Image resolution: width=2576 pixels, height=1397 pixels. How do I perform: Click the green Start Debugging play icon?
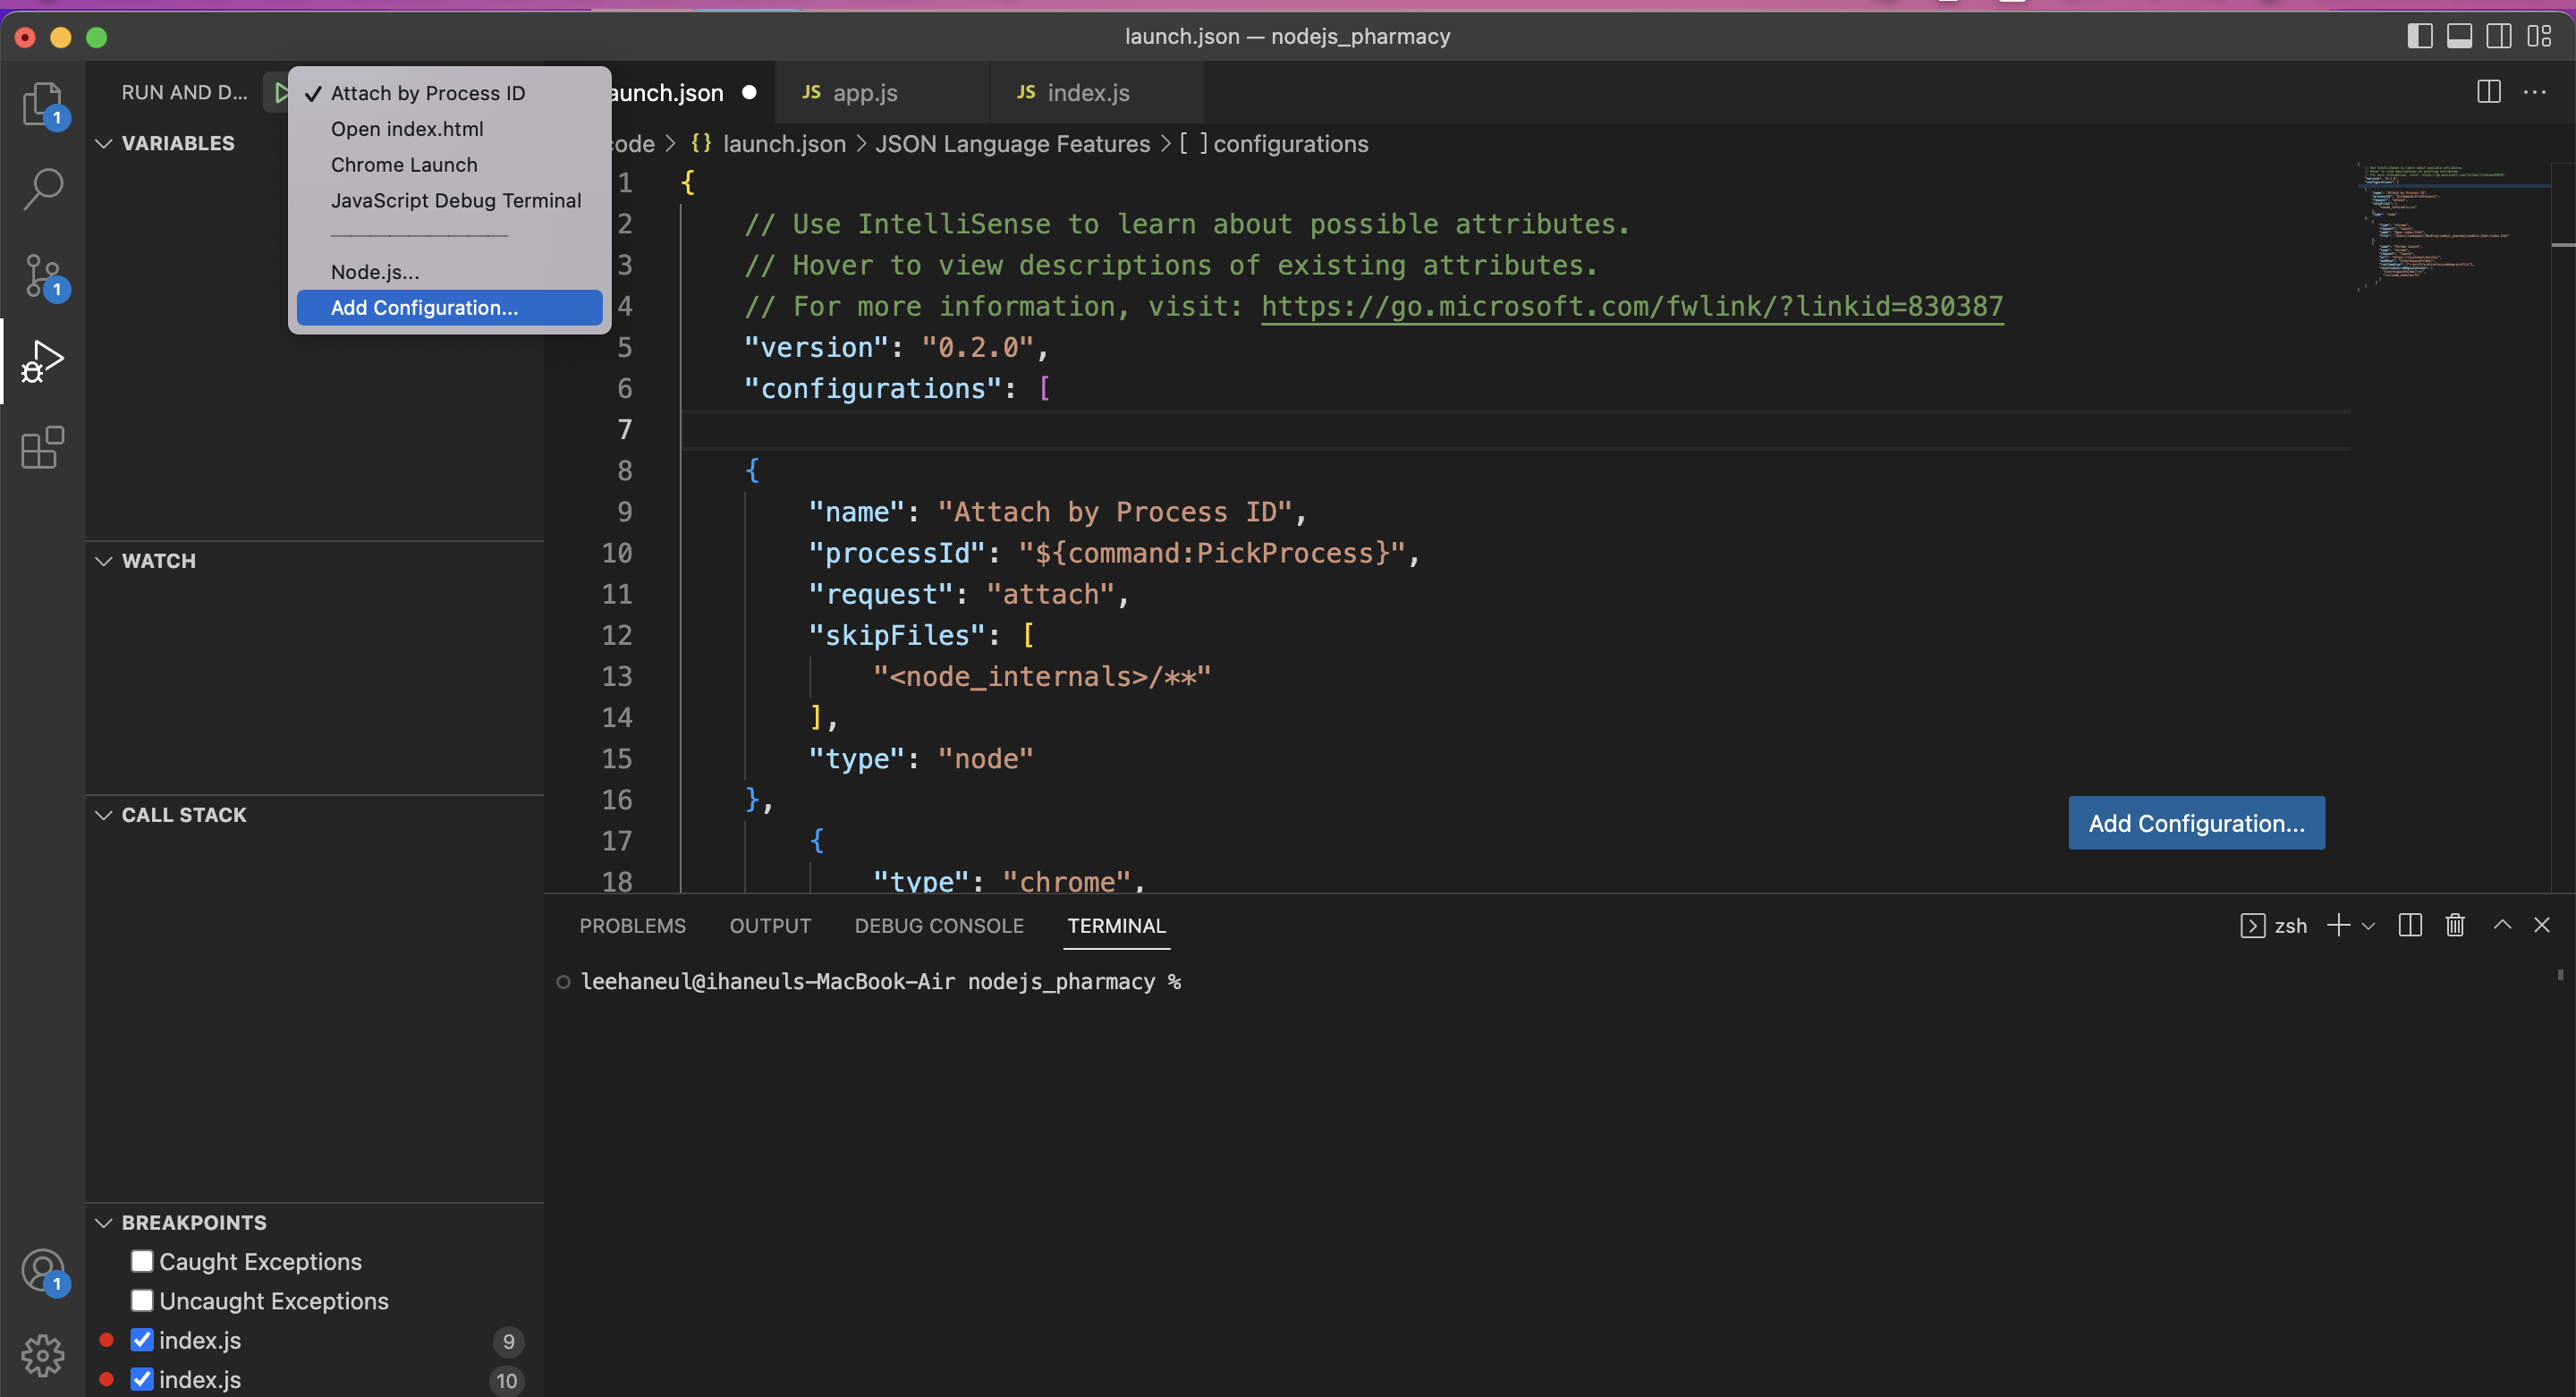pos(281,92)
